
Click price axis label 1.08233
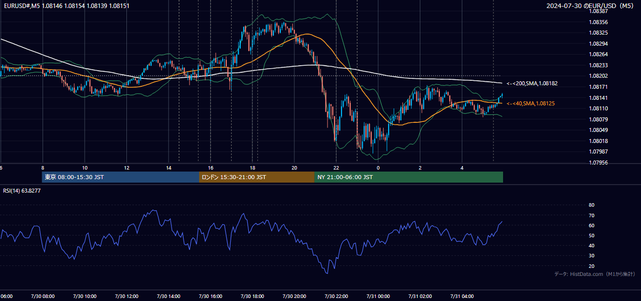[599, 65]
